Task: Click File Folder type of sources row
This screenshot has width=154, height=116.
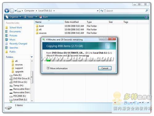Action: tap(92, 33)
